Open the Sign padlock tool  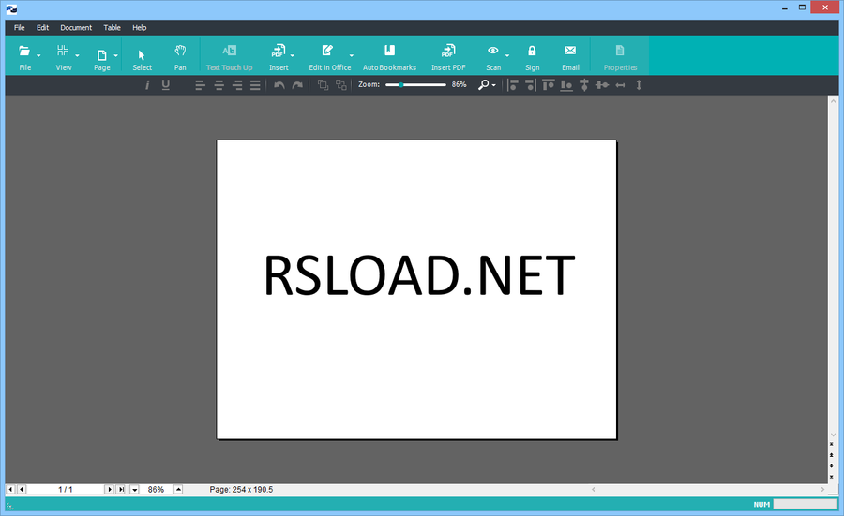point(532,51)
